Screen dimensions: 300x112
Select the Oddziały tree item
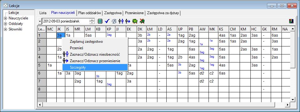point(16,24)
